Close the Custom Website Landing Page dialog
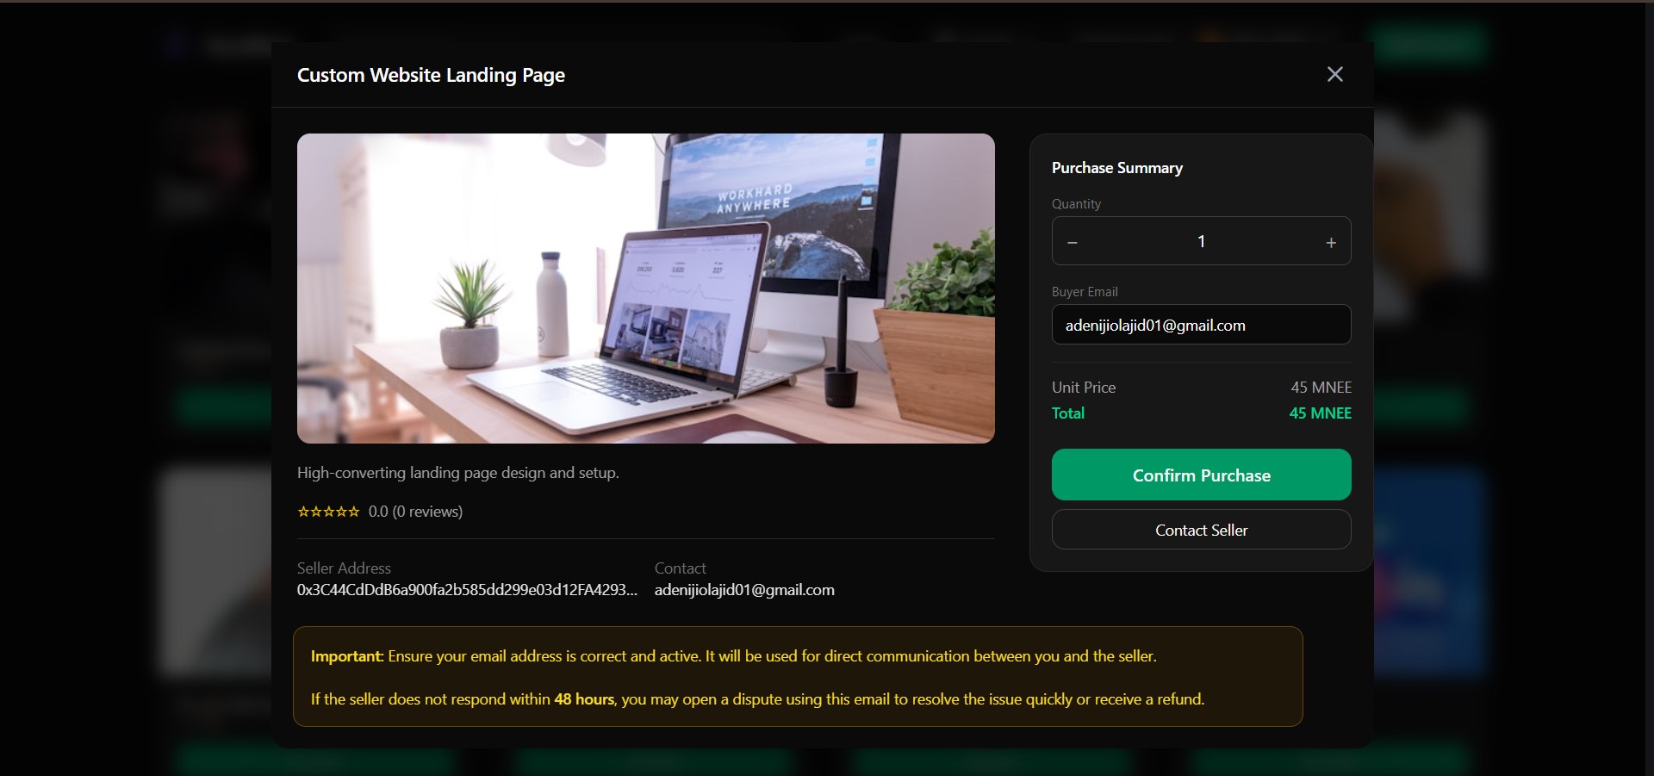The width and height of the screenshot is (1654, 776). (x=1334, y=74)
